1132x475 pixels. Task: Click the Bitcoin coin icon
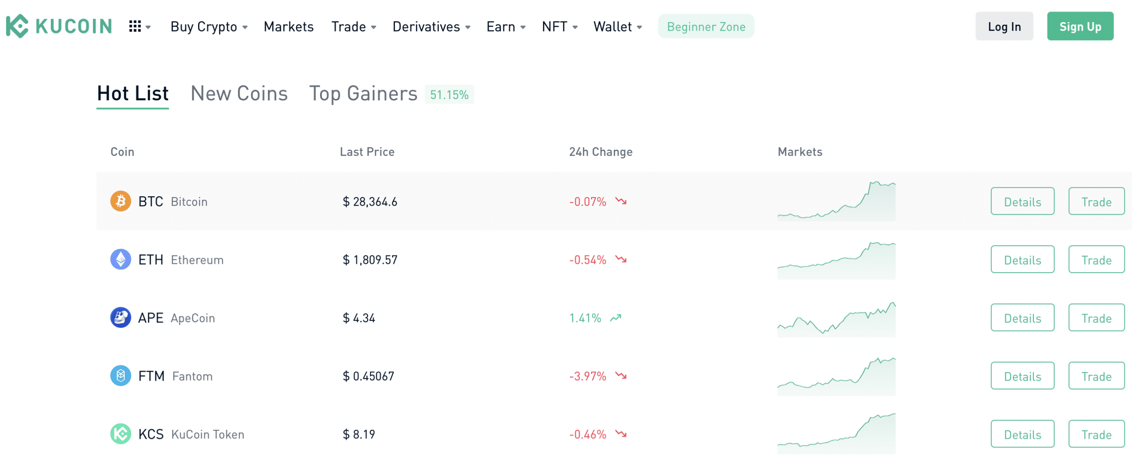click(120, 201)
